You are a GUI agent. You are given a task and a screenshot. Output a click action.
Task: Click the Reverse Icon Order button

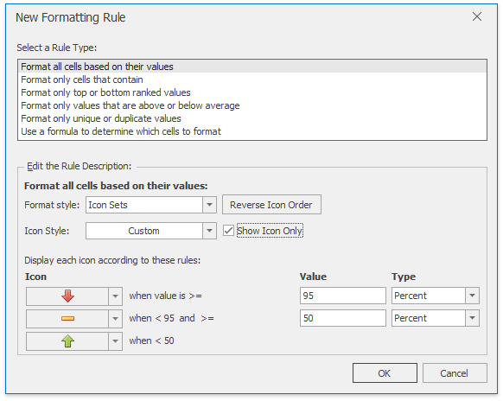coord(271,205)
